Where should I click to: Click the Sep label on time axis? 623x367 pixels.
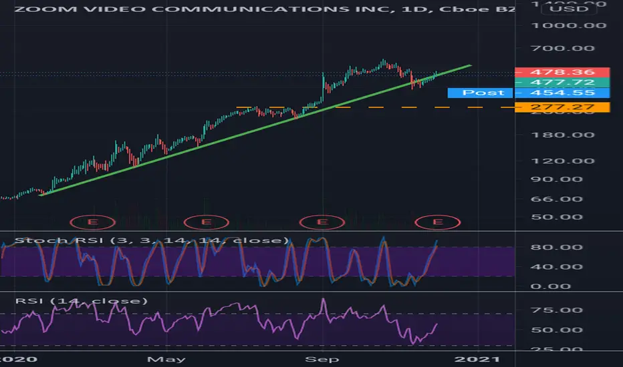tap(322, 360)
